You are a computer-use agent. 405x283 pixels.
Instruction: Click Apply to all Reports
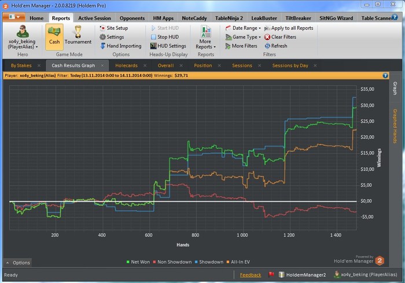click(x=289, y=28)
